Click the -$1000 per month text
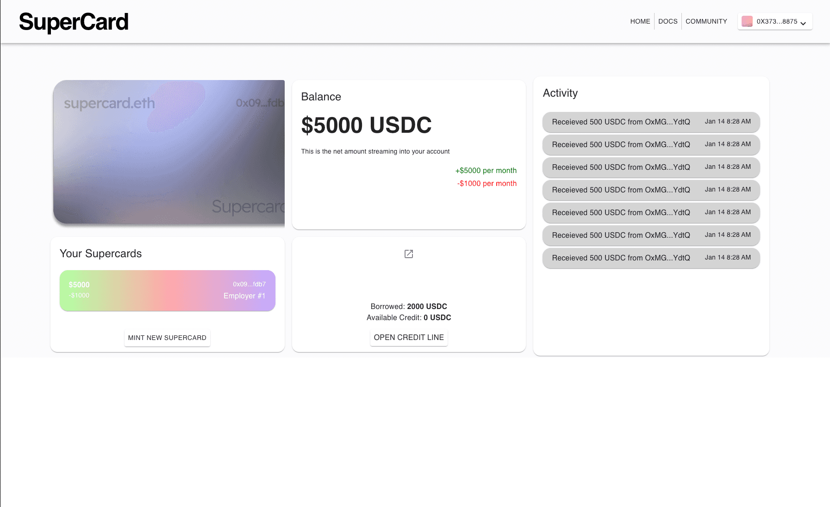Screen dimensions: 830x507 pyautogui.click(x=487, y=183)
